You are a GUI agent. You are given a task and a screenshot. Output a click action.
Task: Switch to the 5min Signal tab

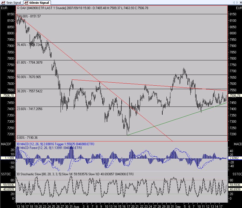pos(11,3)
